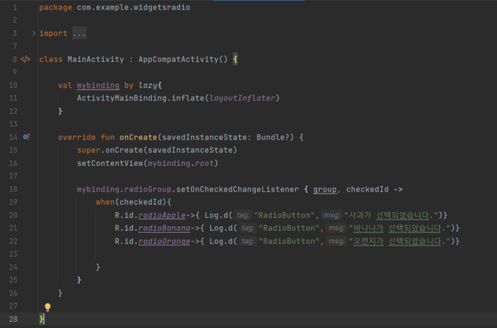Click the underlined group lambda parameter
The image size is (497, 328).
point(325,190)
